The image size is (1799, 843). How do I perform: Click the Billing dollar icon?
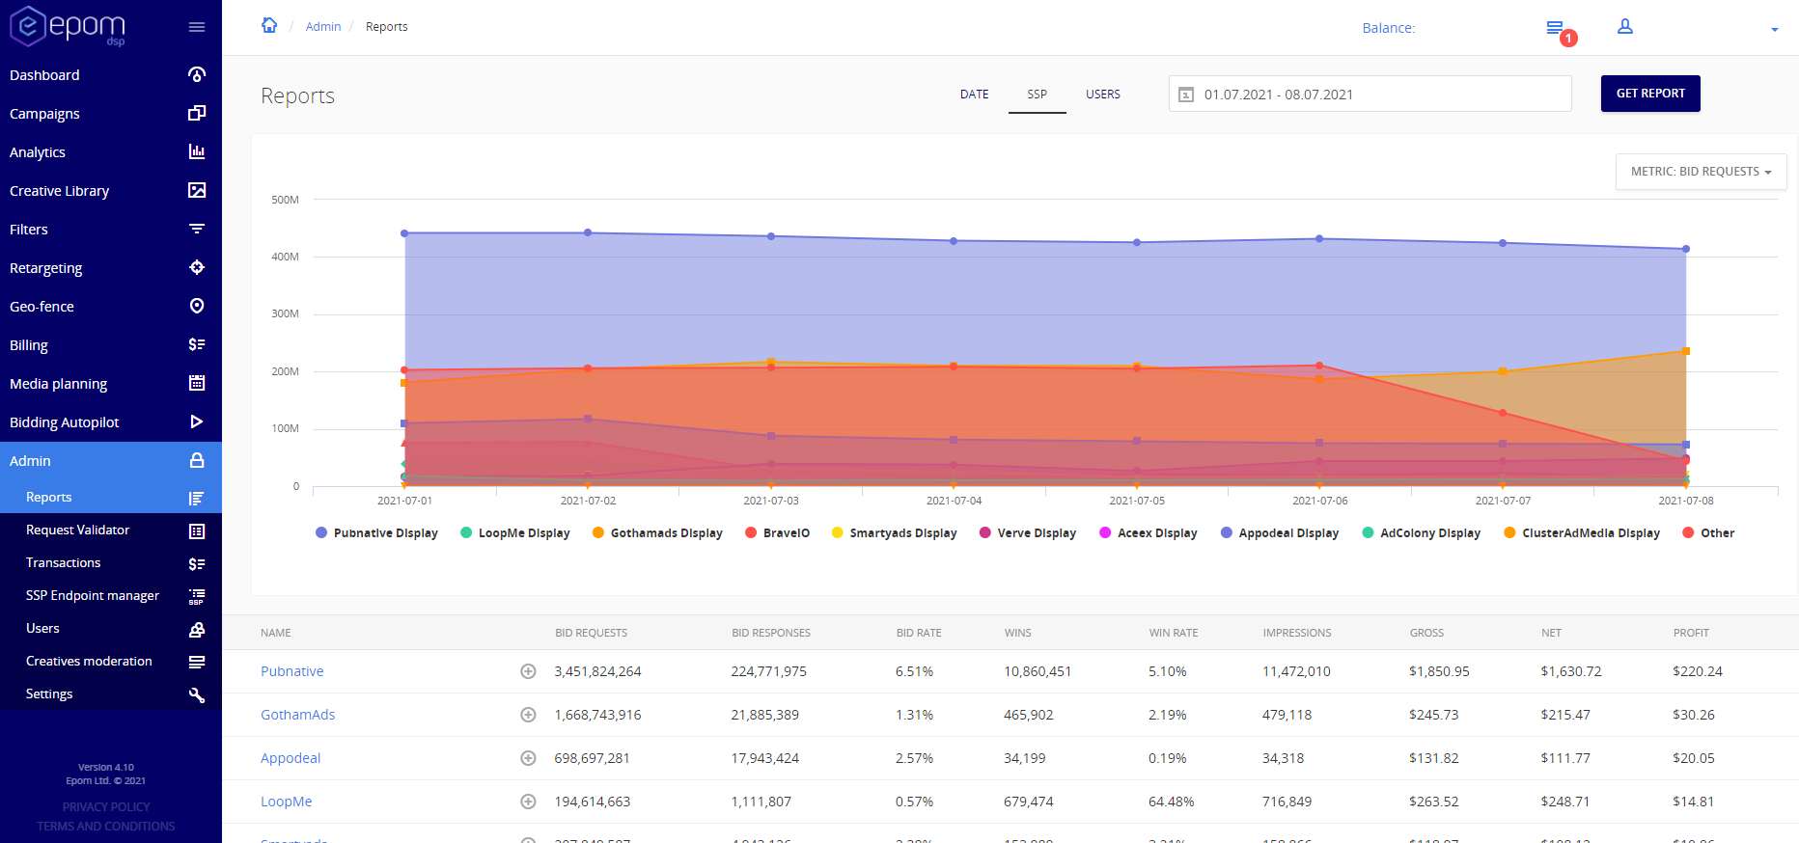(197, 344)
